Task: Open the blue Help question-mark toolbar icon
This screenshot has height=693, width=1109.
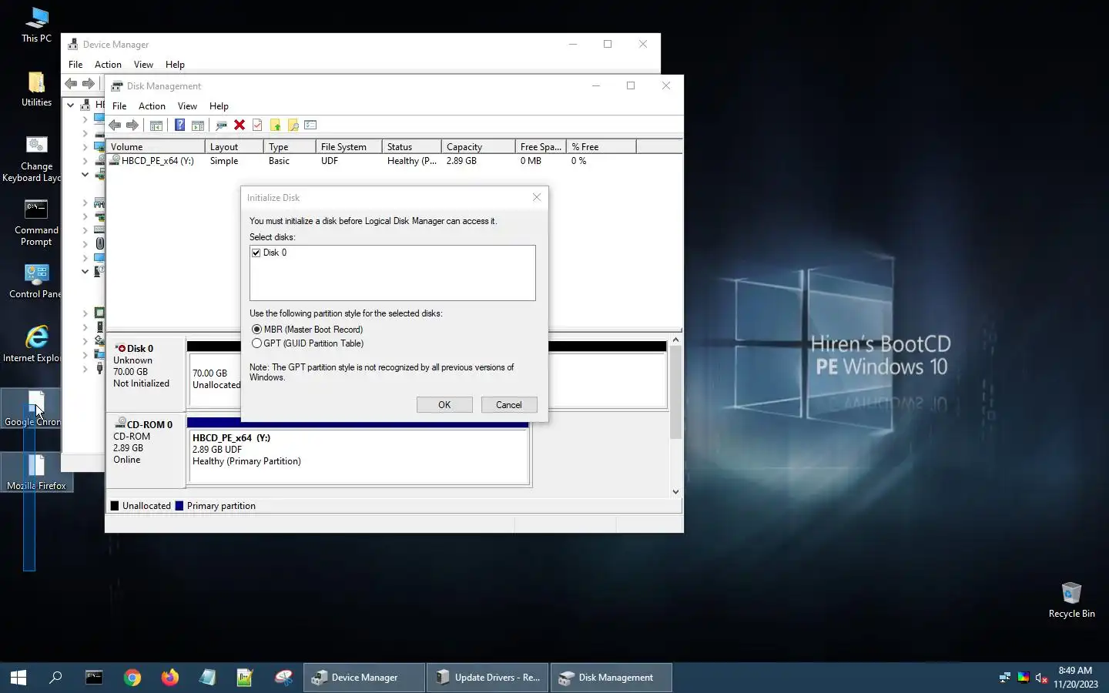Action: pos(179,126)
